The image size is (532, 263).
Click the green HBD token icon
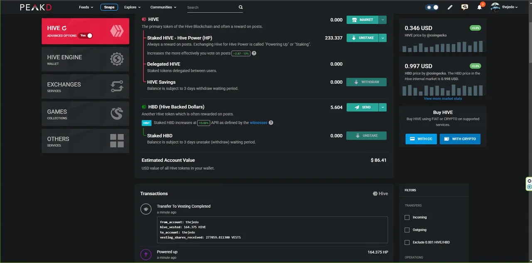pos(144,107)
